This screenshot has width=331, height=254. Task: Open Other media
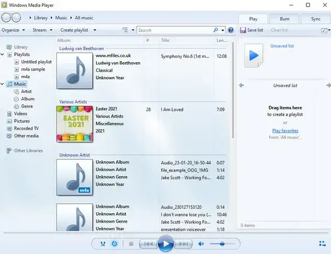click(26, 136)
